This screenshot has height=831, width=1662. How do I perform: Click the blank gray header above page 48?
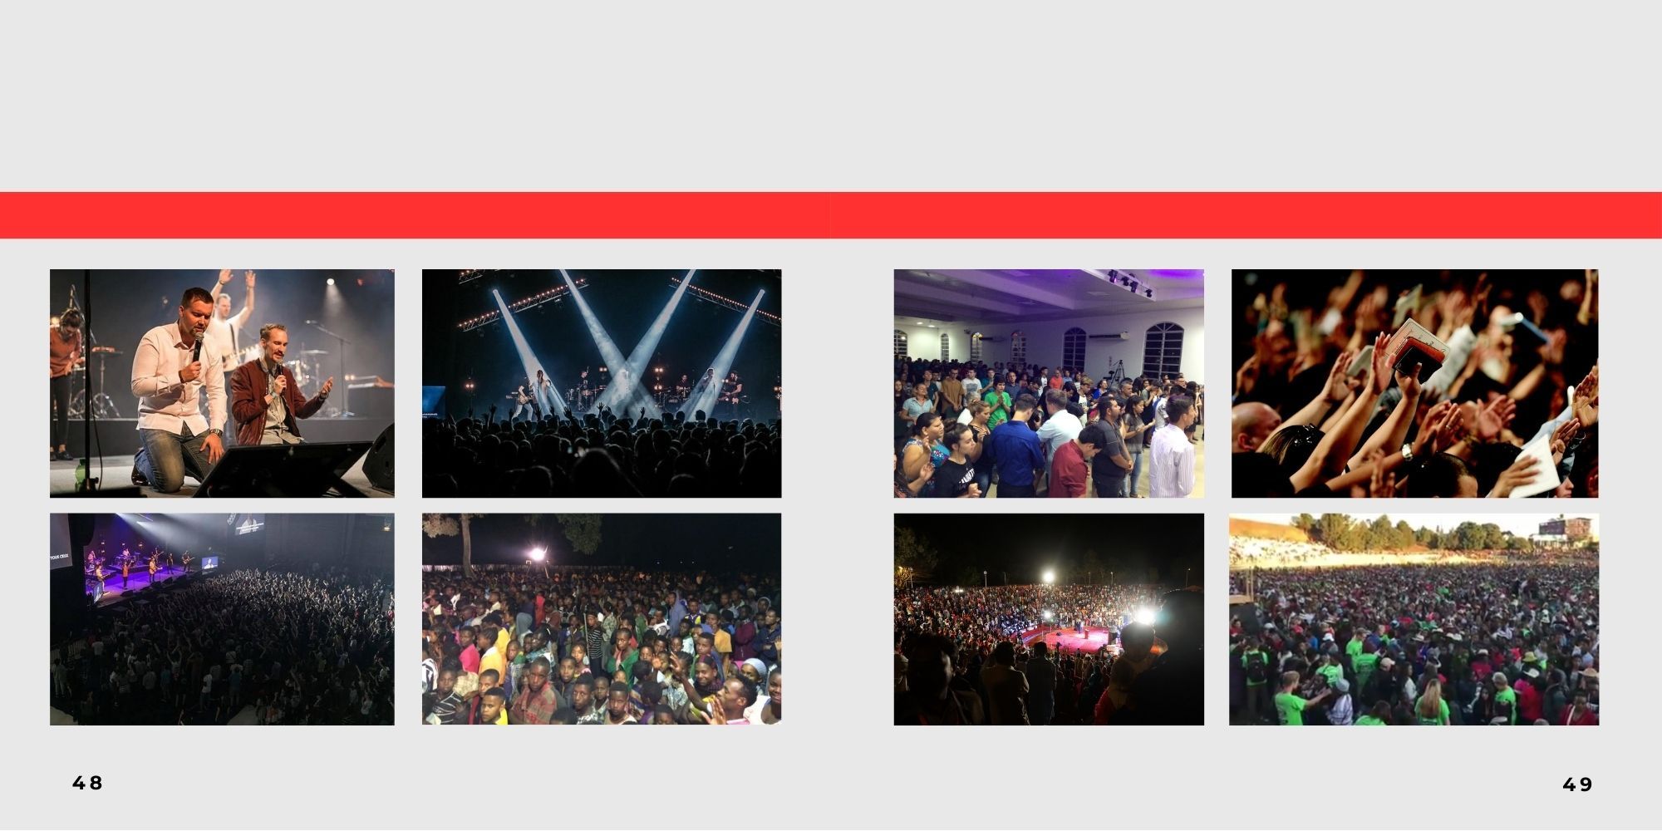click(x=415, y=96)
